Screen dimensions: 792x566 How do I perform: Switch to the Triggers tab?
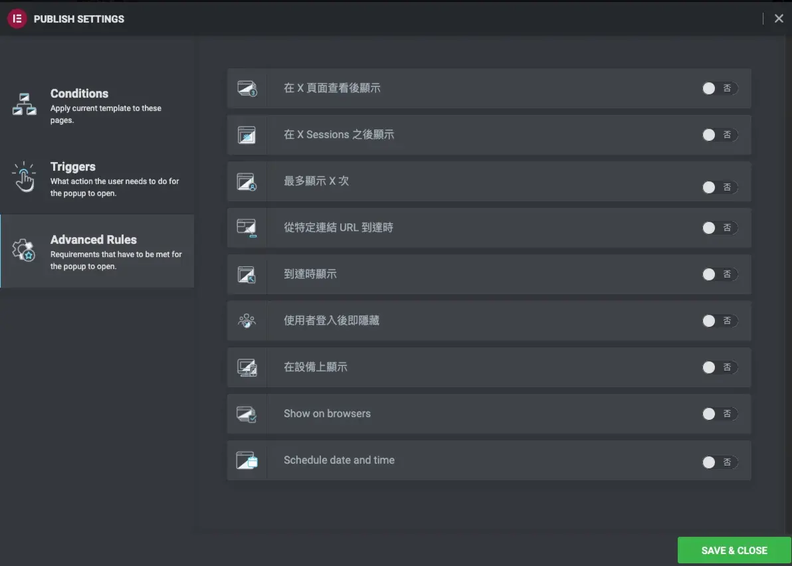(x=97, y=178)
